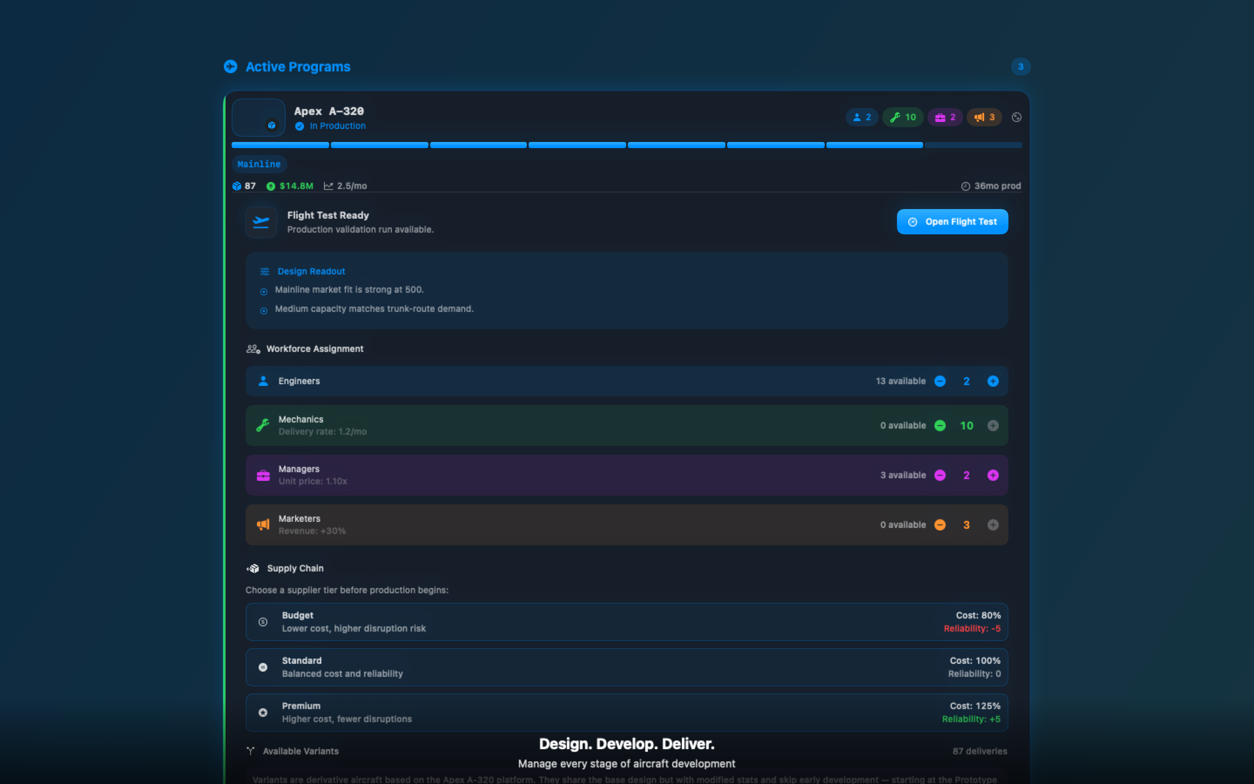Click the Flight Test Ready plane icon
1254x784 pixels.
[261, 222]
